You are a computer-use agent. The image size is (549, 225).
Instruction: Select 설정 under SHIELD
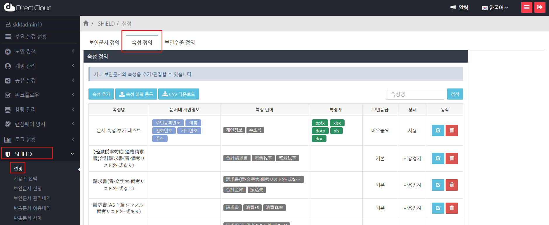(18, 169)
